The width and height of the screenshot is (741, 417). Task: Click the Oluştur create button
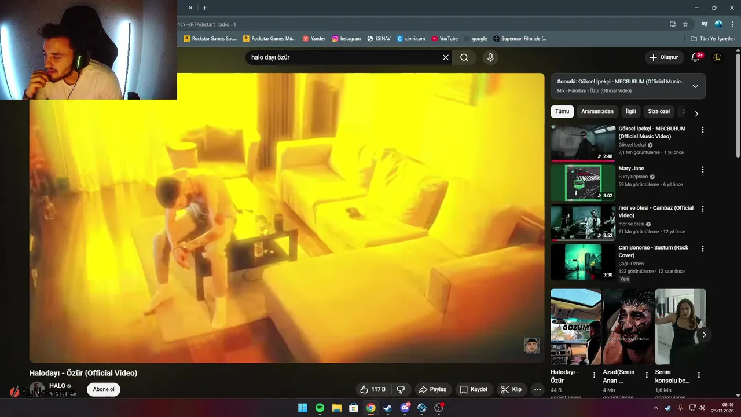(663, 57)
